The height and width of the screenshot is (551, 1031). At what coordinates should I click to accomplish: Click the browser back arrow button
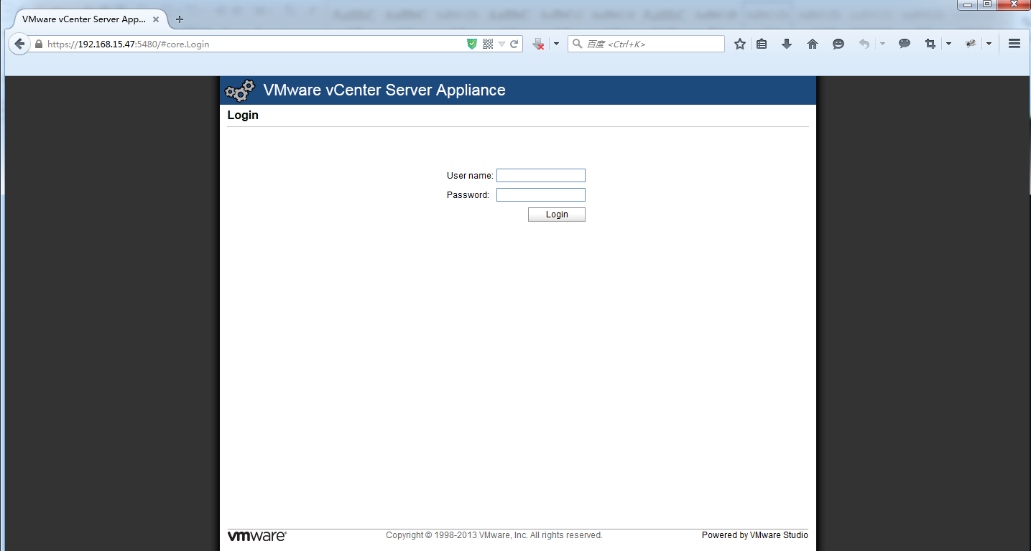[19, 44]
